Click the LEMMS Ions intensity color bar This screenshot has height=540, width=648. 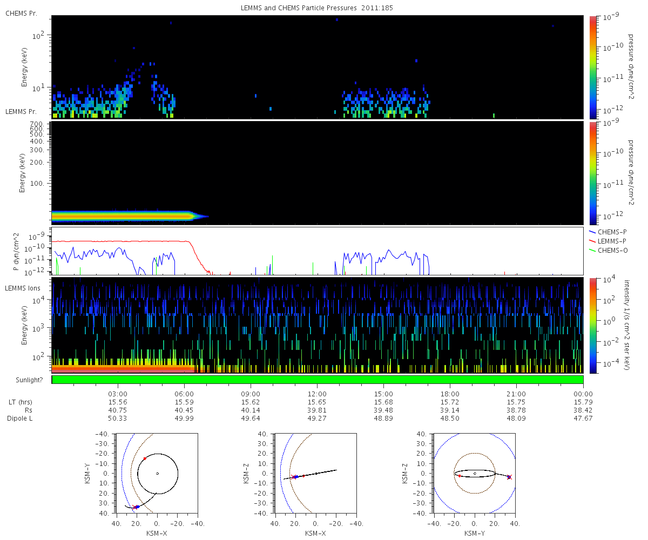pos(593,325)
